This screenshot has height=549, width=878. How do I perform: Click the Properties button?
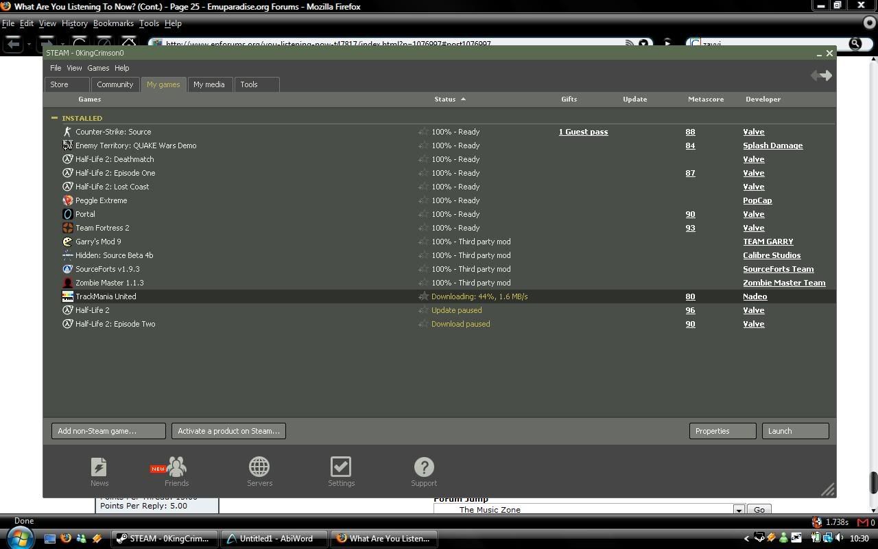pos(722,431)
